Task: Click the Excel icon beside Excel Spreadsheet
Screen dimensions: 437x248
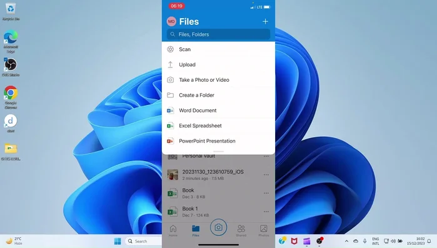Action: coord(170,126)
